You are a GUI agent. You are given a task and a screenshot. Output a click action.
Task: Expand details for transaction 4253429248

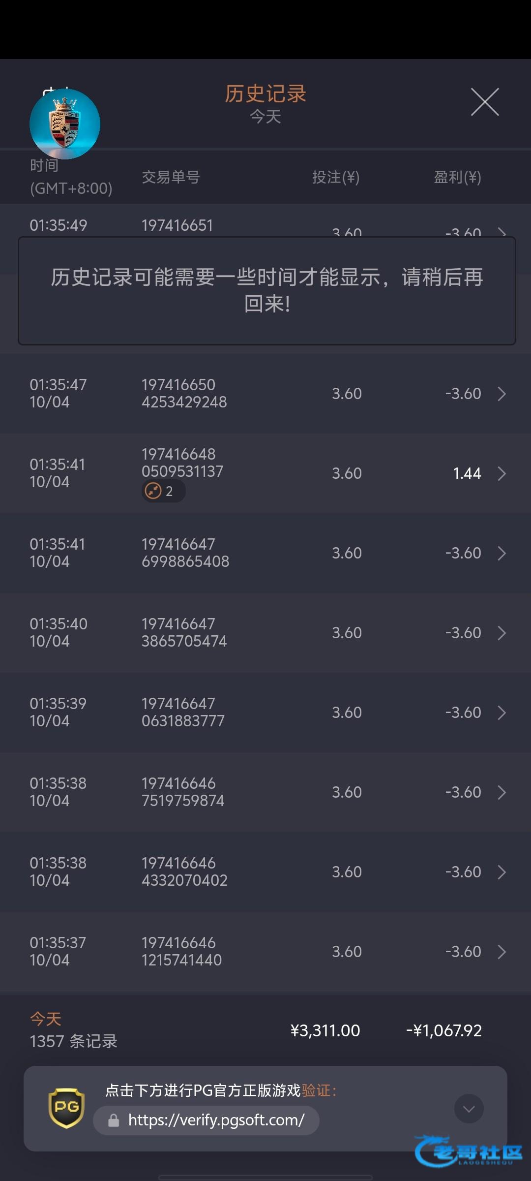(501, 394)
